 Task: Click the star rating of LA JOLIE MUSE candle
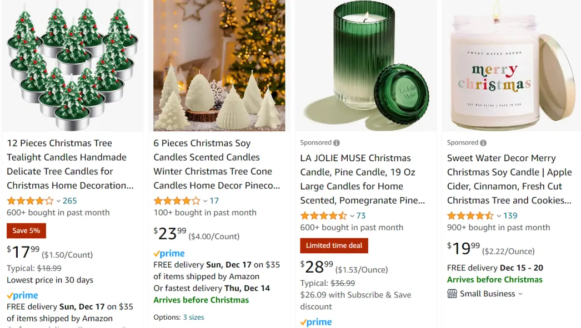[x=323, y=216]
